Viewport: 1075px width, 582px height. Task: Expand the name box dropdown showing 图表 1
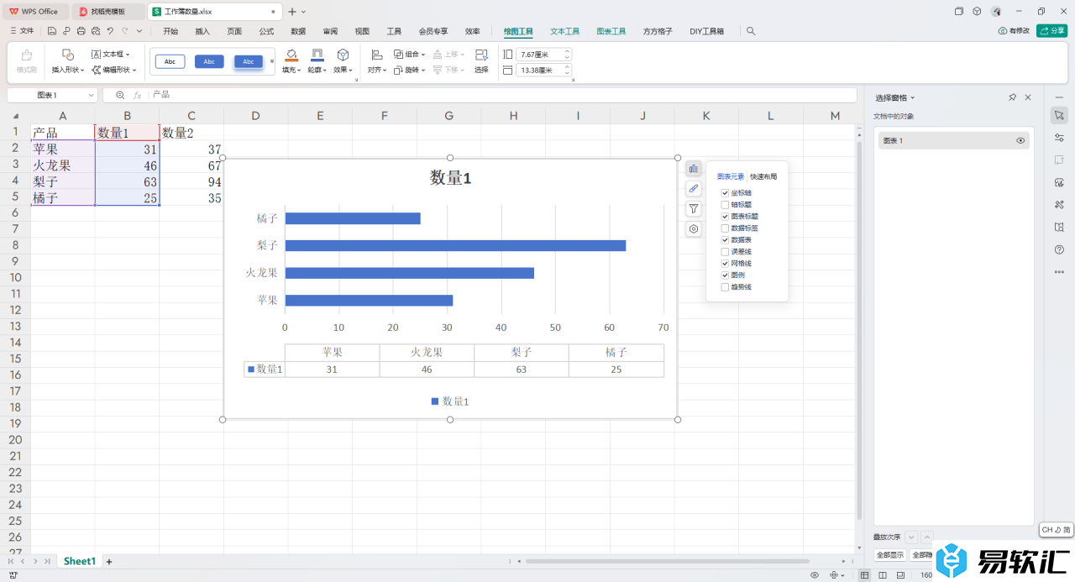[x=90, y=96]
